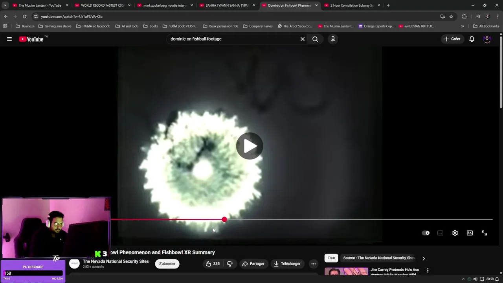Open FIGMA ad facebook bookmark folder
This screenshot has height=283, width=503.
coord(93,26)
